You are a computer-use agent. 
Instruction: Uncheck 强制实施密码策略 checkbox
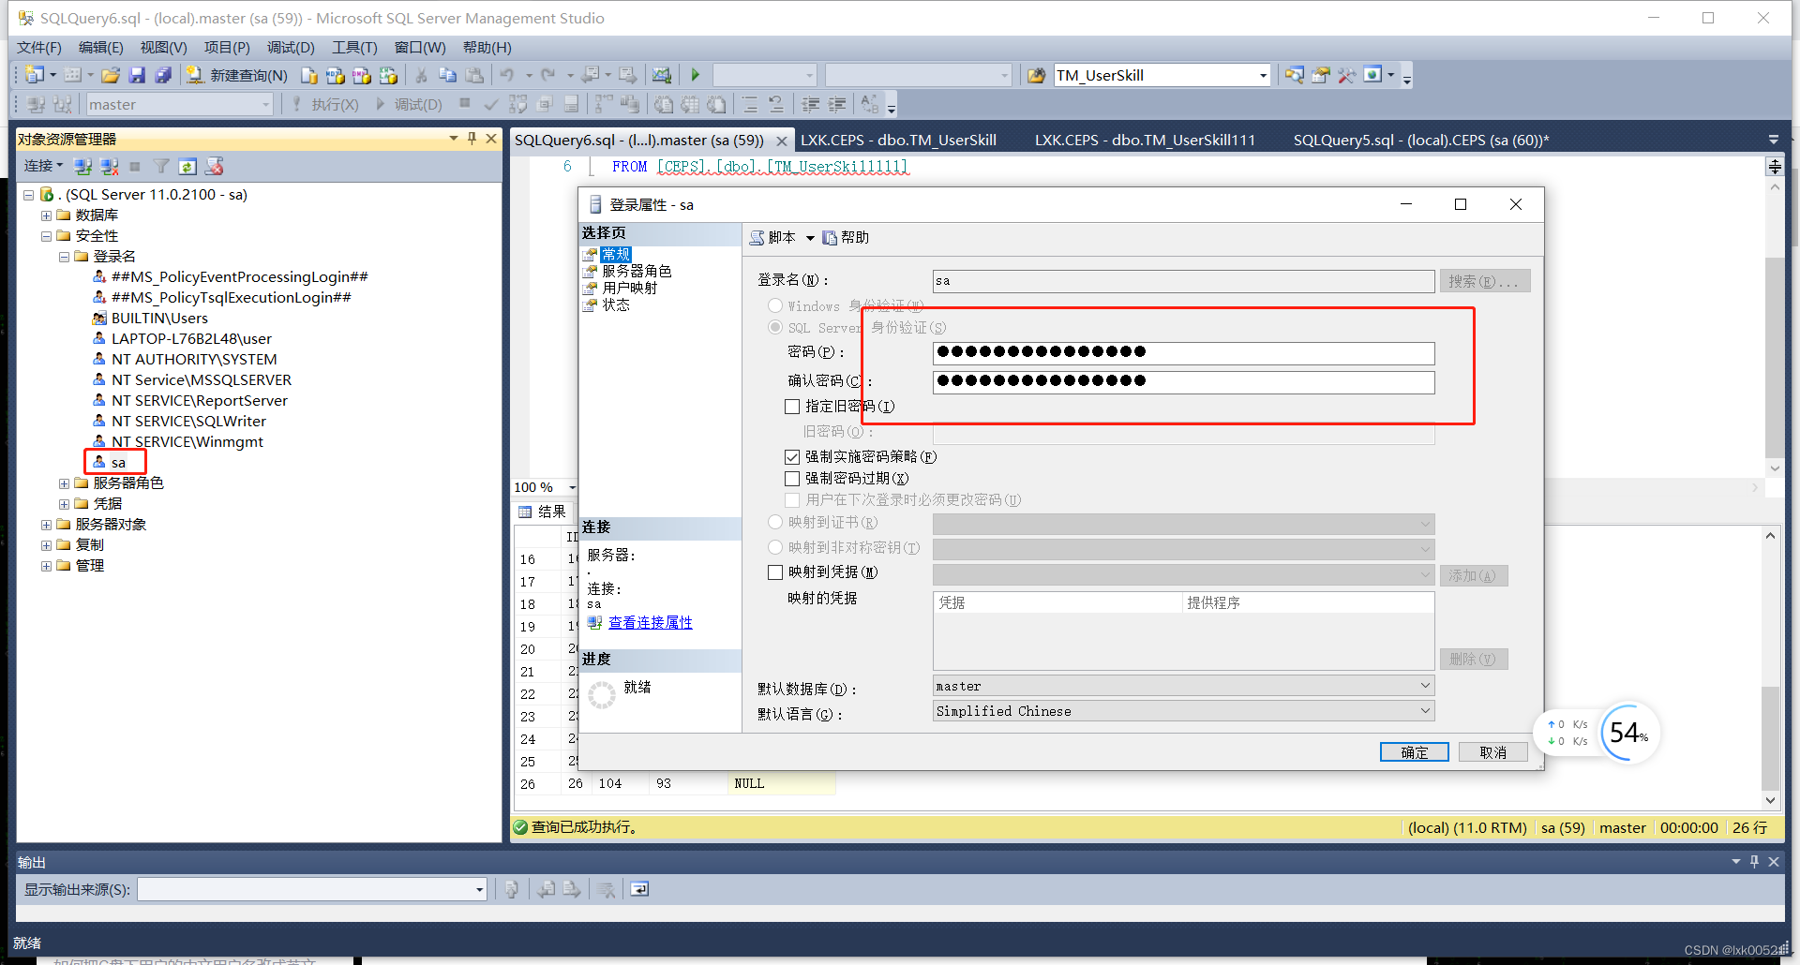tap(792, 456)
